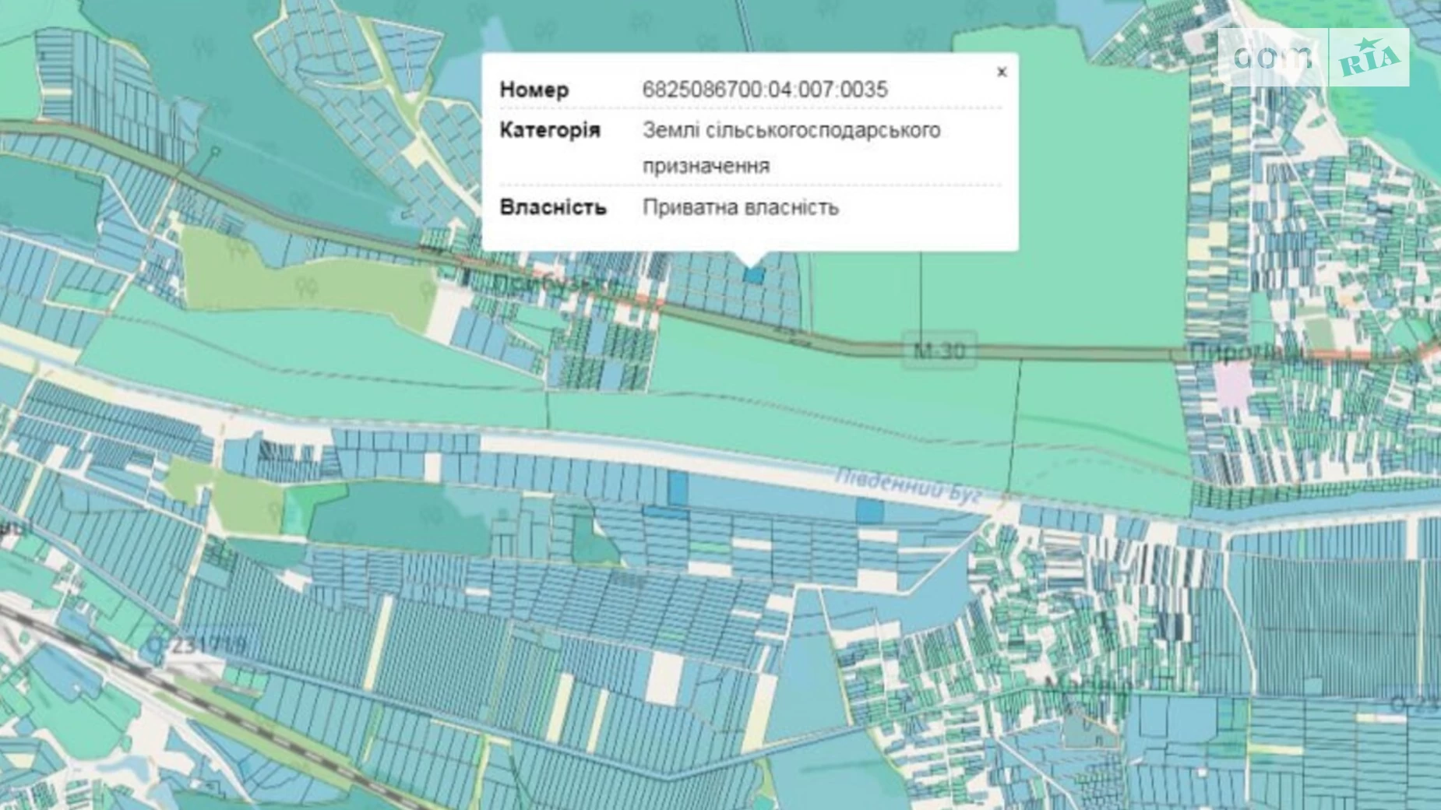Click the Категорія field label
The width and height of the screenshot is (1441, 810).
click(550, 130)
